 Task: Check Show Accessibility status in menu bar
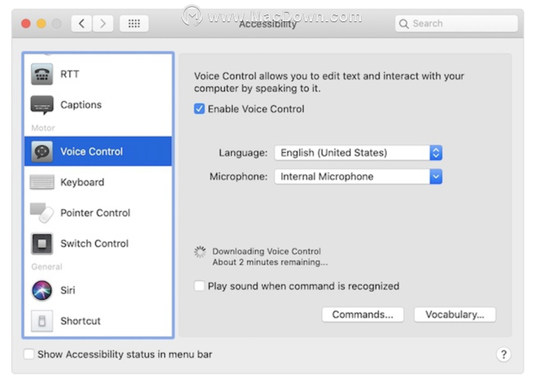click(x=29, y=355)
